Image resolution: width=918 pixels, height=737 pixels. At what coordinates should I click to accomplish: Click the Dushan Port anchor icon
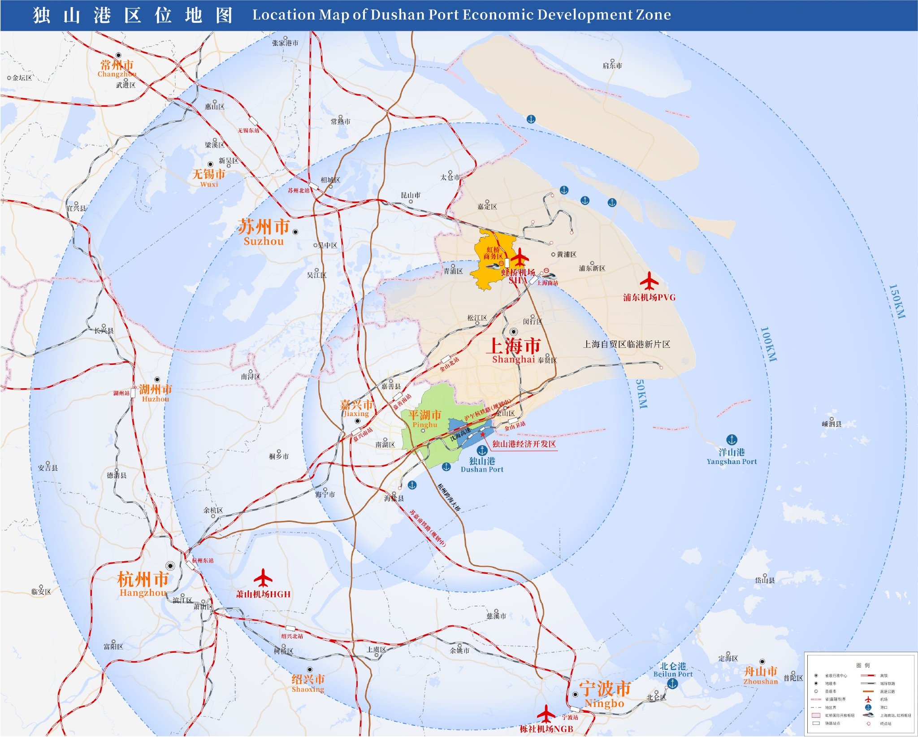coord(482,450)
